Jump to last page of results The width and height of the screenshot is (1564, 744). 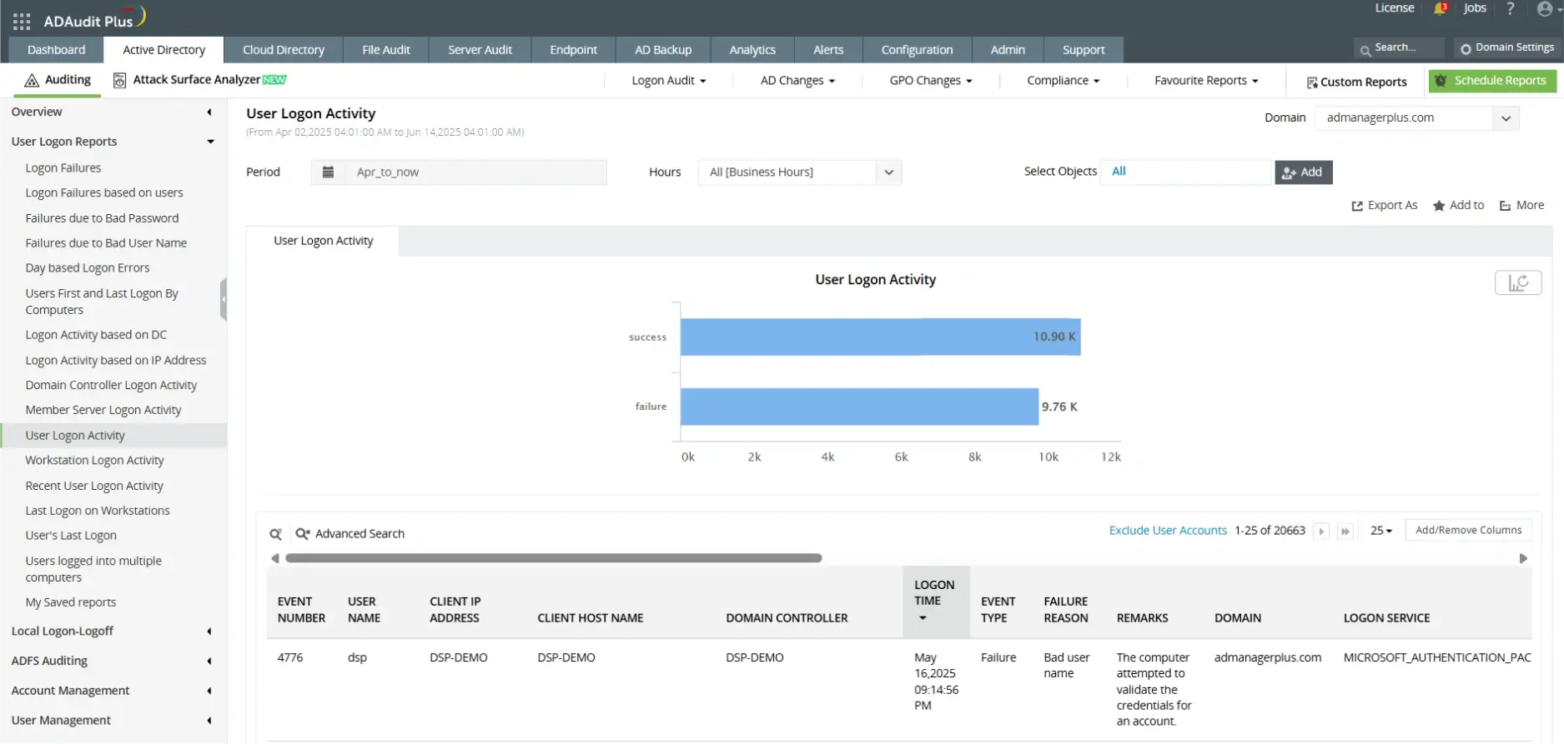coord(1345,532)
